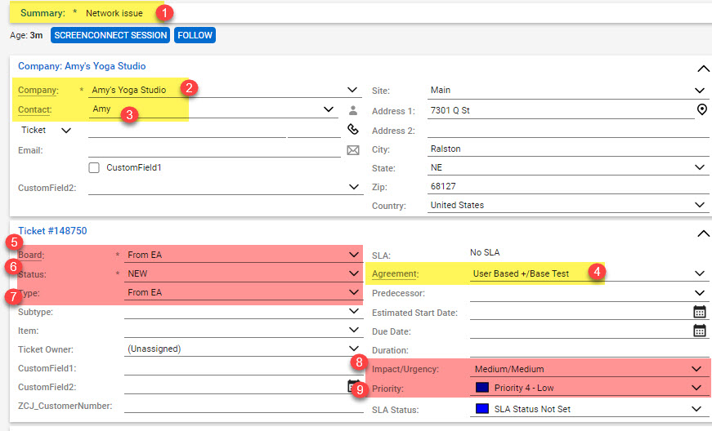Viewport: 712px width, 431px height.
Task: Expand the Status dropdown showing NEW
Action: (353, 273)
